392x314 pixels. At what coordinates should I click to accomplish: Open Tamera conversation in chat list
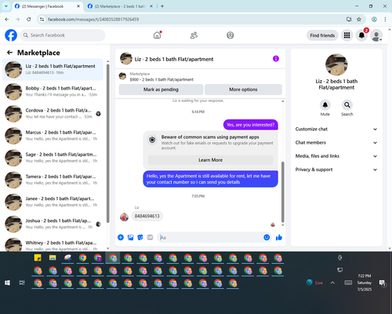click(x=53, y=180)
